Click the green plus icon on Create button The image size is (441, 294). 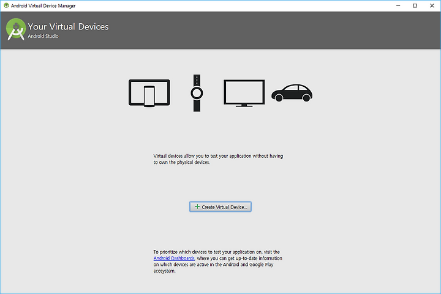click(x=197, y=207)
